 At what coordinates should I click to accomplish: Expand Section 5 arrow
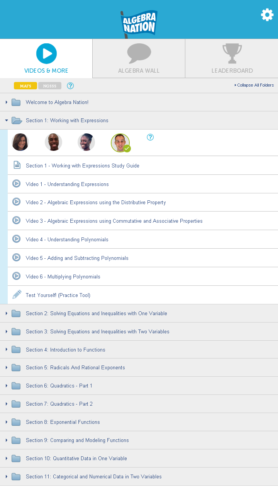(7, 367)
